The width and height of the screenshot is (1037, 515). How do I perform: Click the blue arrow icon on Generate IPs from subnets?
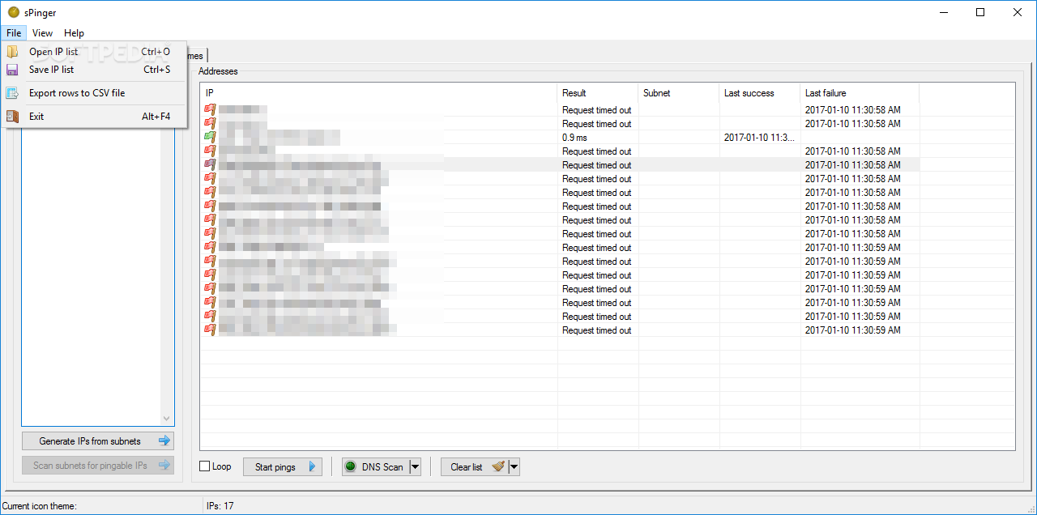(x=164, y=441)
